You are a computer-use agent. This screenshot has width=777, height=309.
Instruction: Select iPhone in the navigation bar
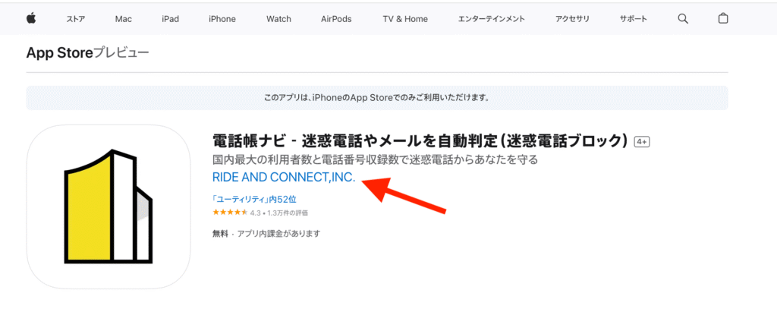(222, 19)
